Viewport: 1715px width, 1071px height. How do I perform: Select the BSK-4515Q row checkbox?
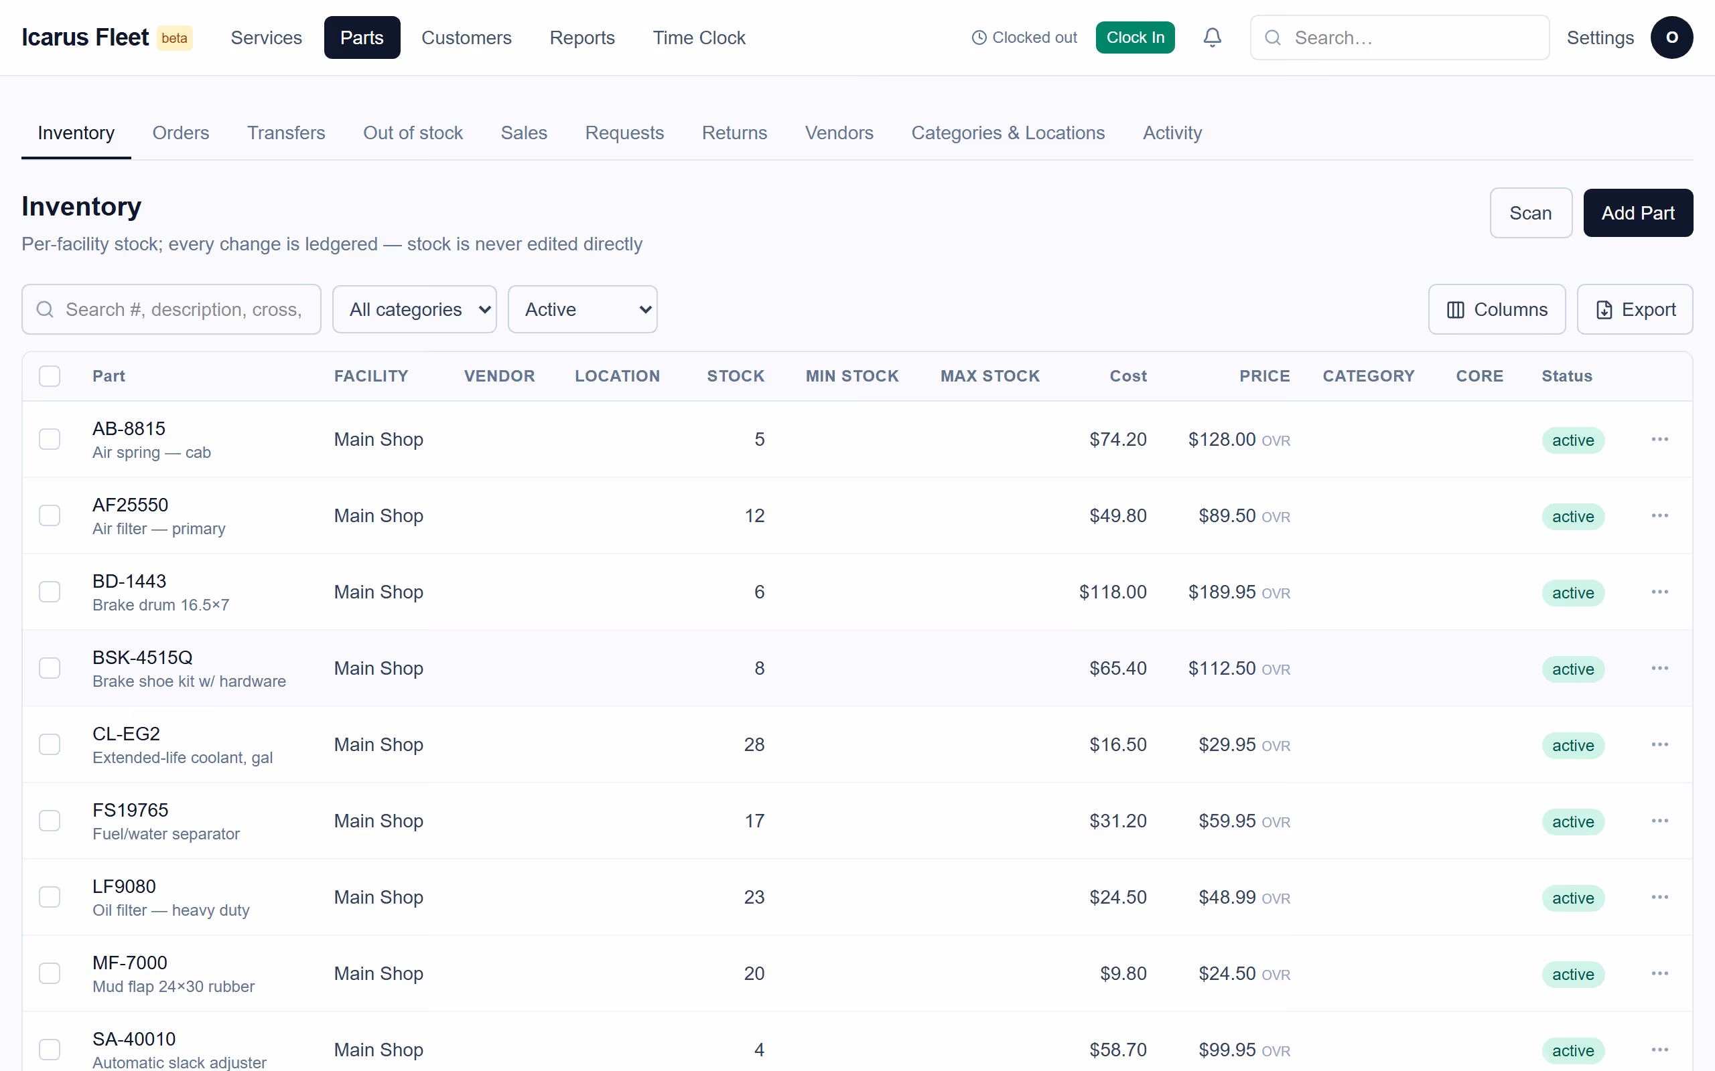coord(50,669)
